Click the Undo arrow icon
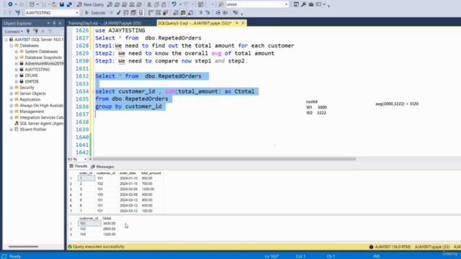This screenshot has height=259, width=461. (174, 4)
